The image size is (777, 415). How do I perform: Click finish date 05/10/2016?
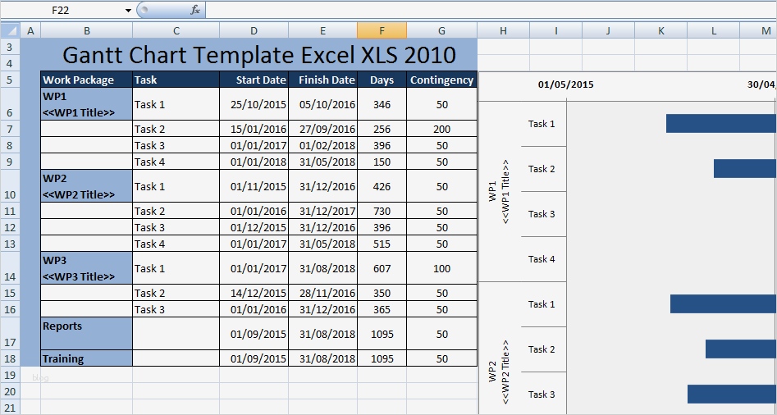322,104
